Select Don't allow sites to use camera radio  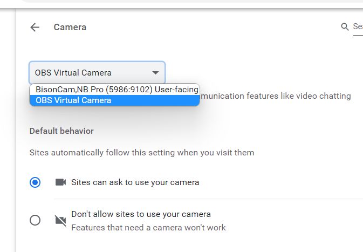coord(35,220)
